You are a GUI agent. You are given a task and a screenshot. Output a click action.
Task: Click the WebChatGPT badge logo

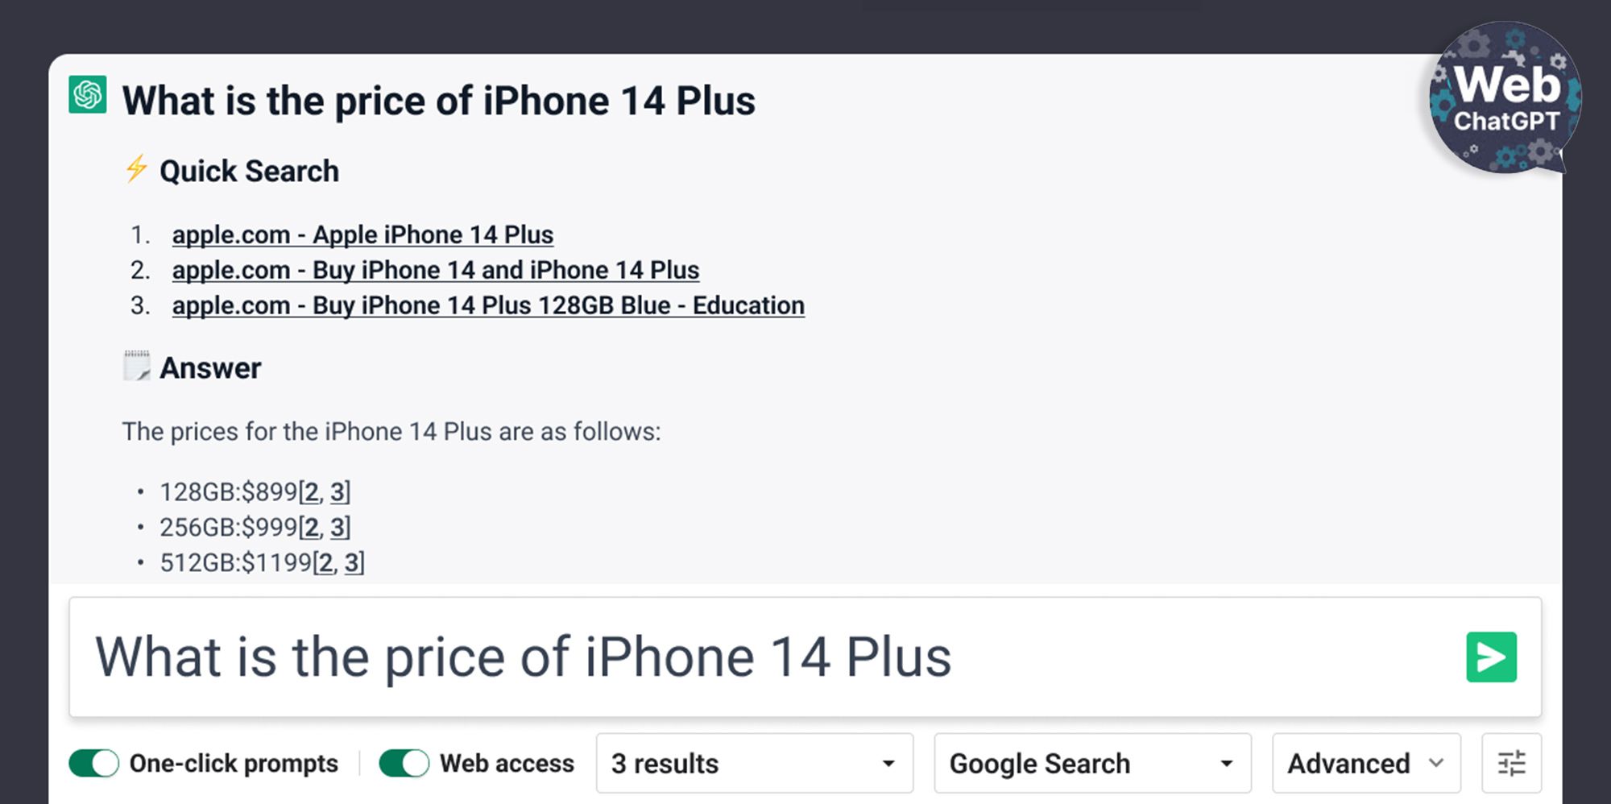tap(1505, 97)
